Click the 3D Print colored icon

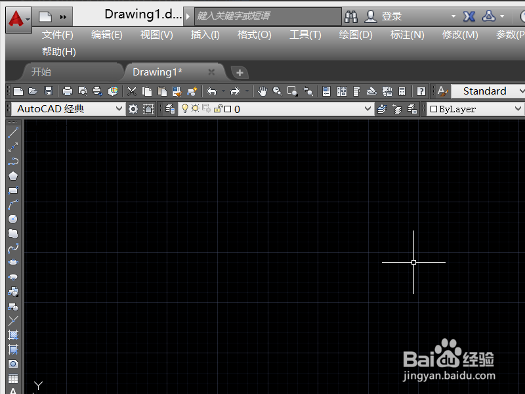[x=113, y=91]
